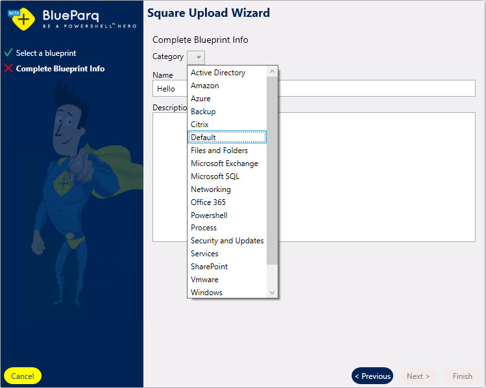486x388 pixels.
Task: Select Powershell as the category
Action: point(209,215)
